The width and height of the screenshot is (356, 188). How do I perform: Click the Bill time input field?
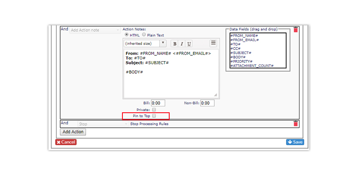[x=158, y=103]
